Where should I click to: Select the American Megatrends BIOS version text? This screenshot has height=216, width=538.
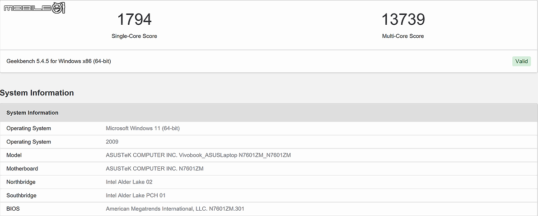click(x=175, y=209)
